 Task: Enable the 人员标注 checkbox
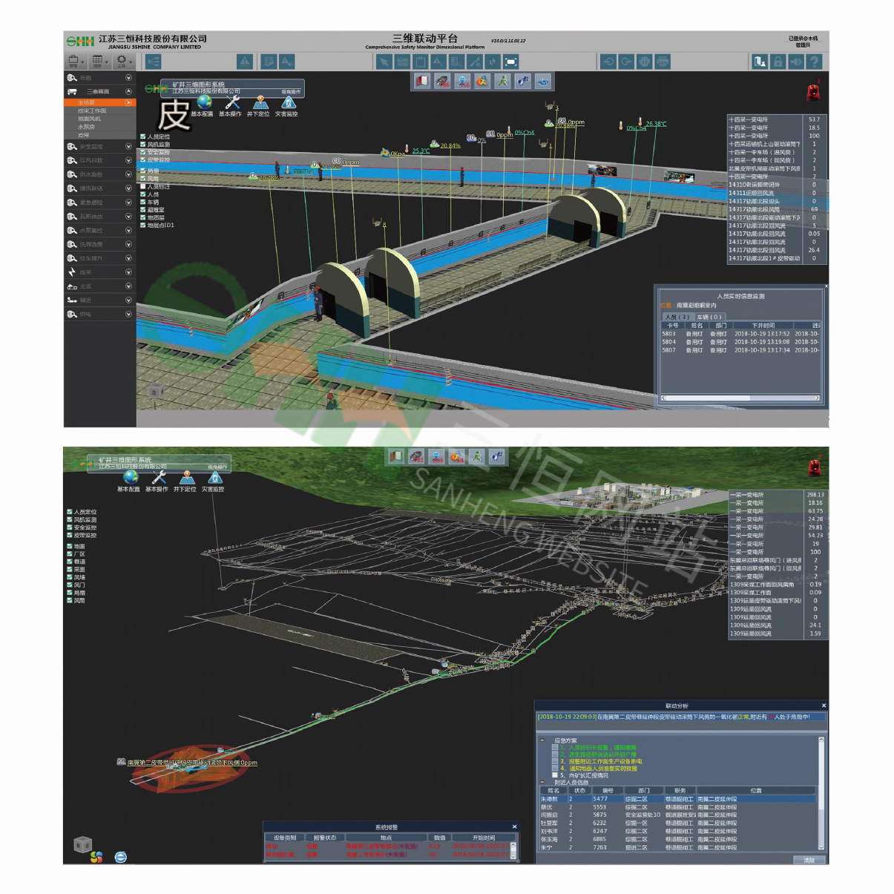click(x=143, y=186)
